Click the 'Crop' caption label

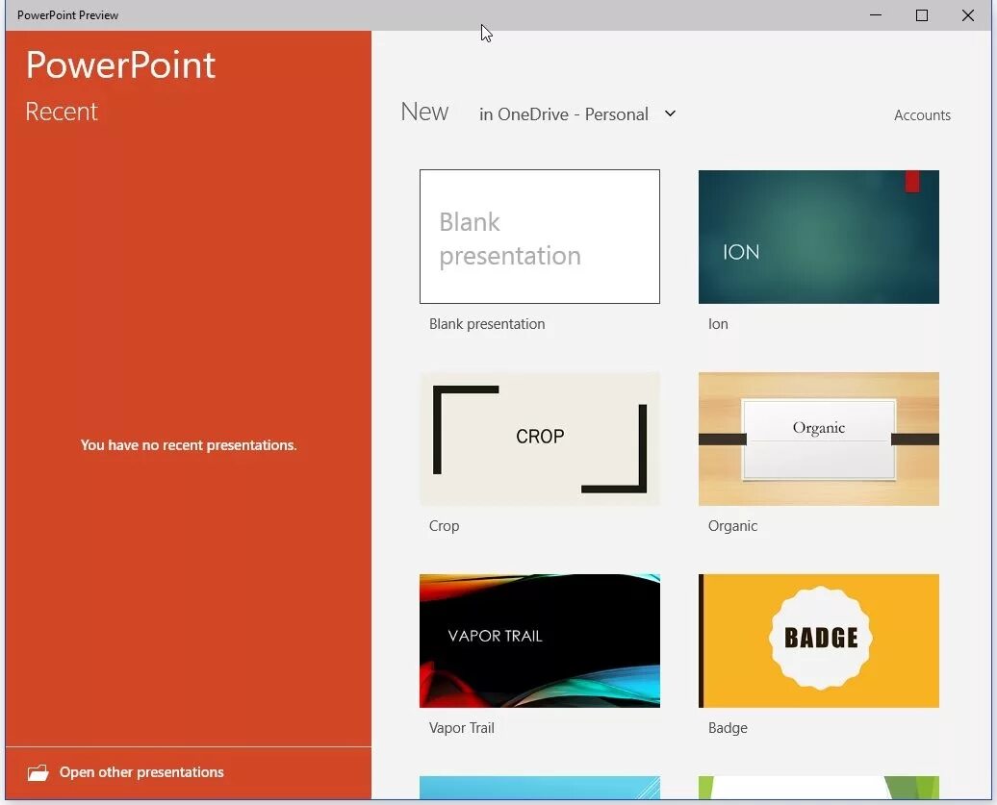(x=444, y=526)
